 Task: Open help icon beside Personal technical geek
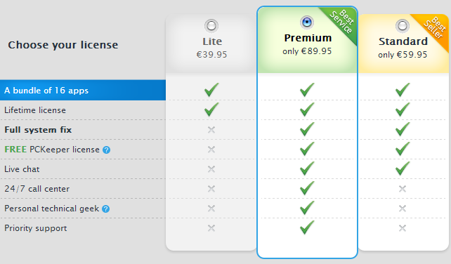[x=106, y=209]
